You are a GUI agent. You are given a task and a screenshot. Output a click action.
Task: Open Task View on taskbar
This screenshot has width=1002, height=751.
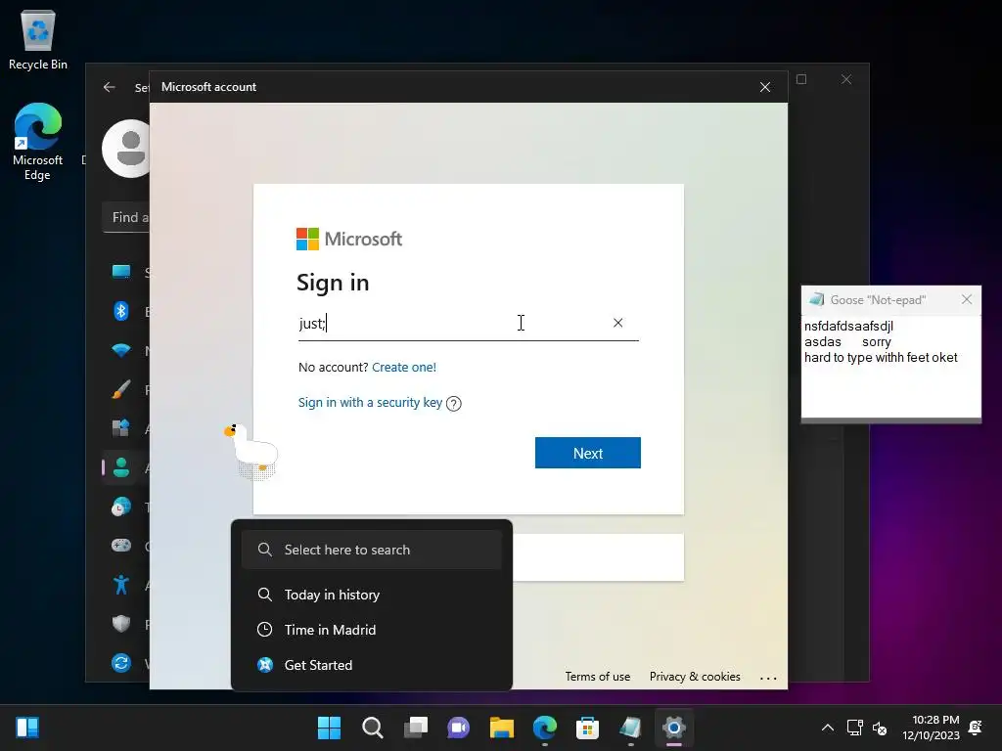click(415, 728)
